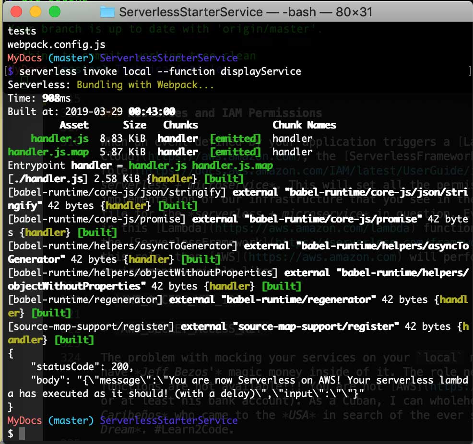Select the Time: 908ms output text

38,98
